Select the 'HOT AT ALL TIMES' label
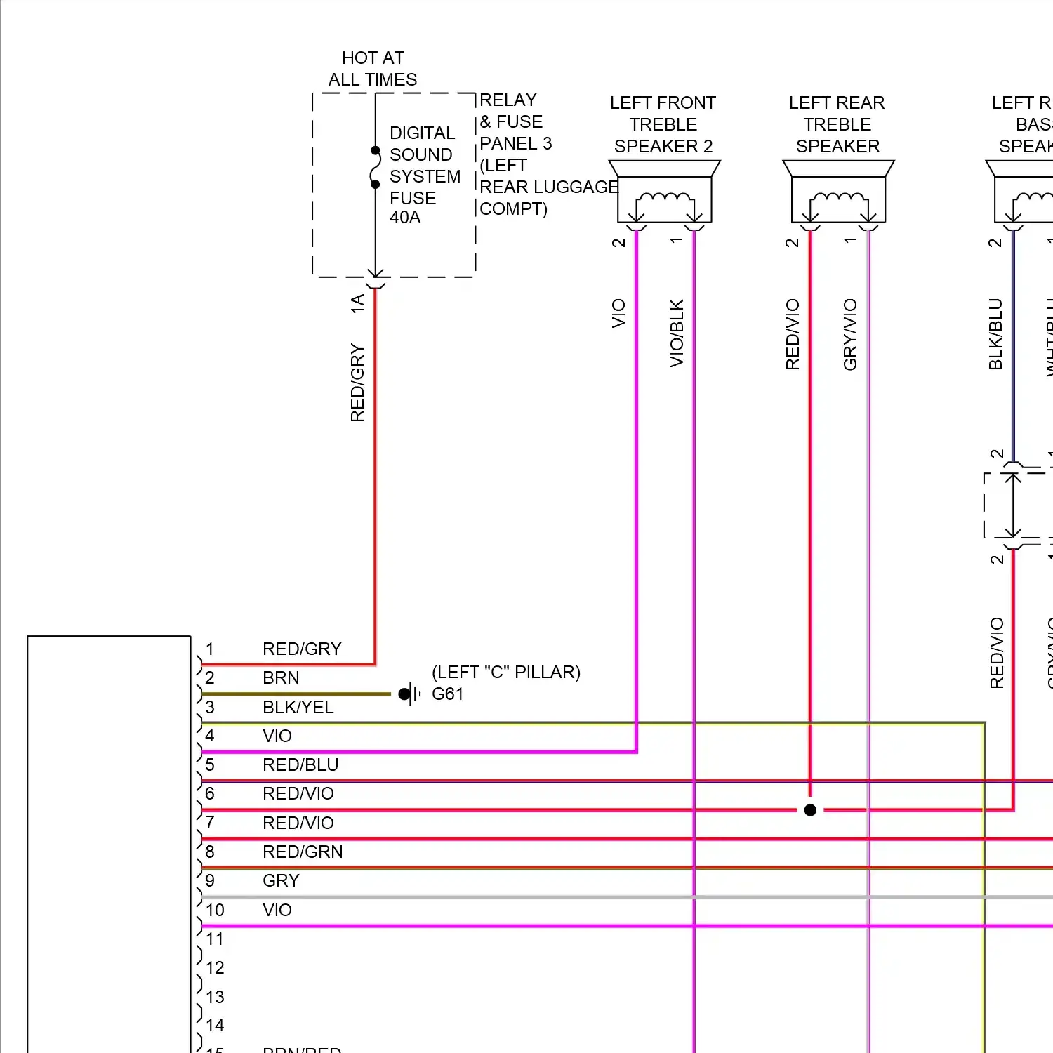This screenshot has width=1053, height=1053. 373,69
